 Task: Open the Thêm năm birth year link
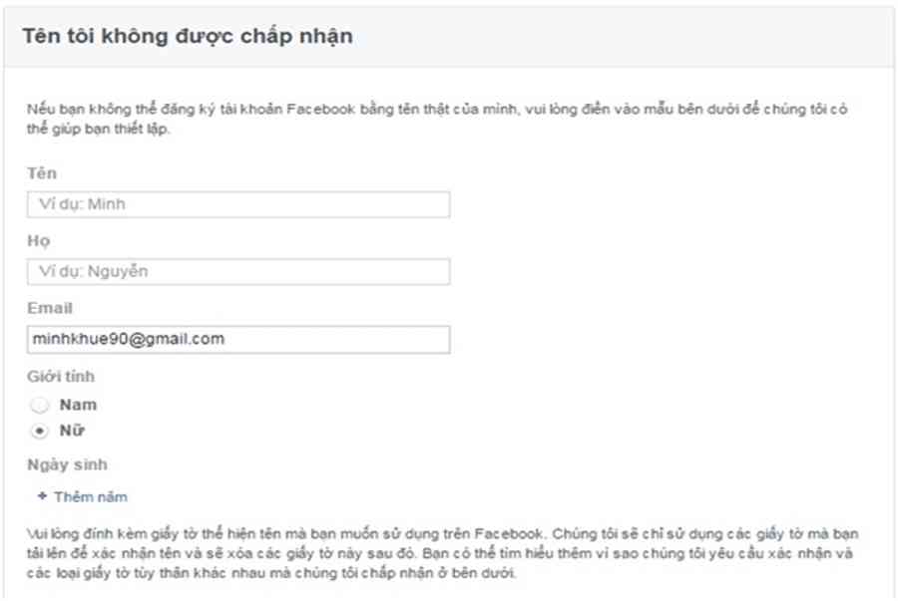tap(90, 496)
